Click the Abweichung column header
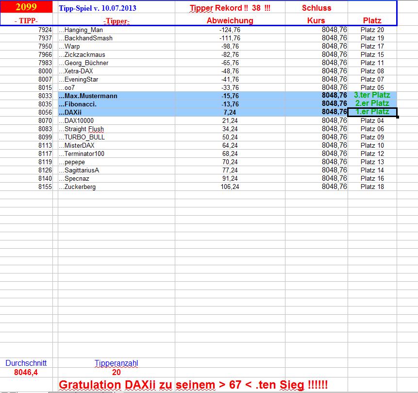Image resolution: width=418 pixels, height=393 pixels. pyautogui.click(x=230, y=20)
